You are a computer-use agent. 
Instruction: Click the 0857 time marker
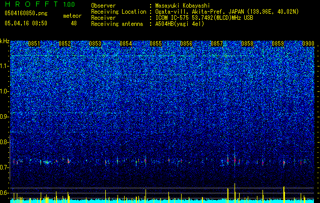[x=217, y=44]
